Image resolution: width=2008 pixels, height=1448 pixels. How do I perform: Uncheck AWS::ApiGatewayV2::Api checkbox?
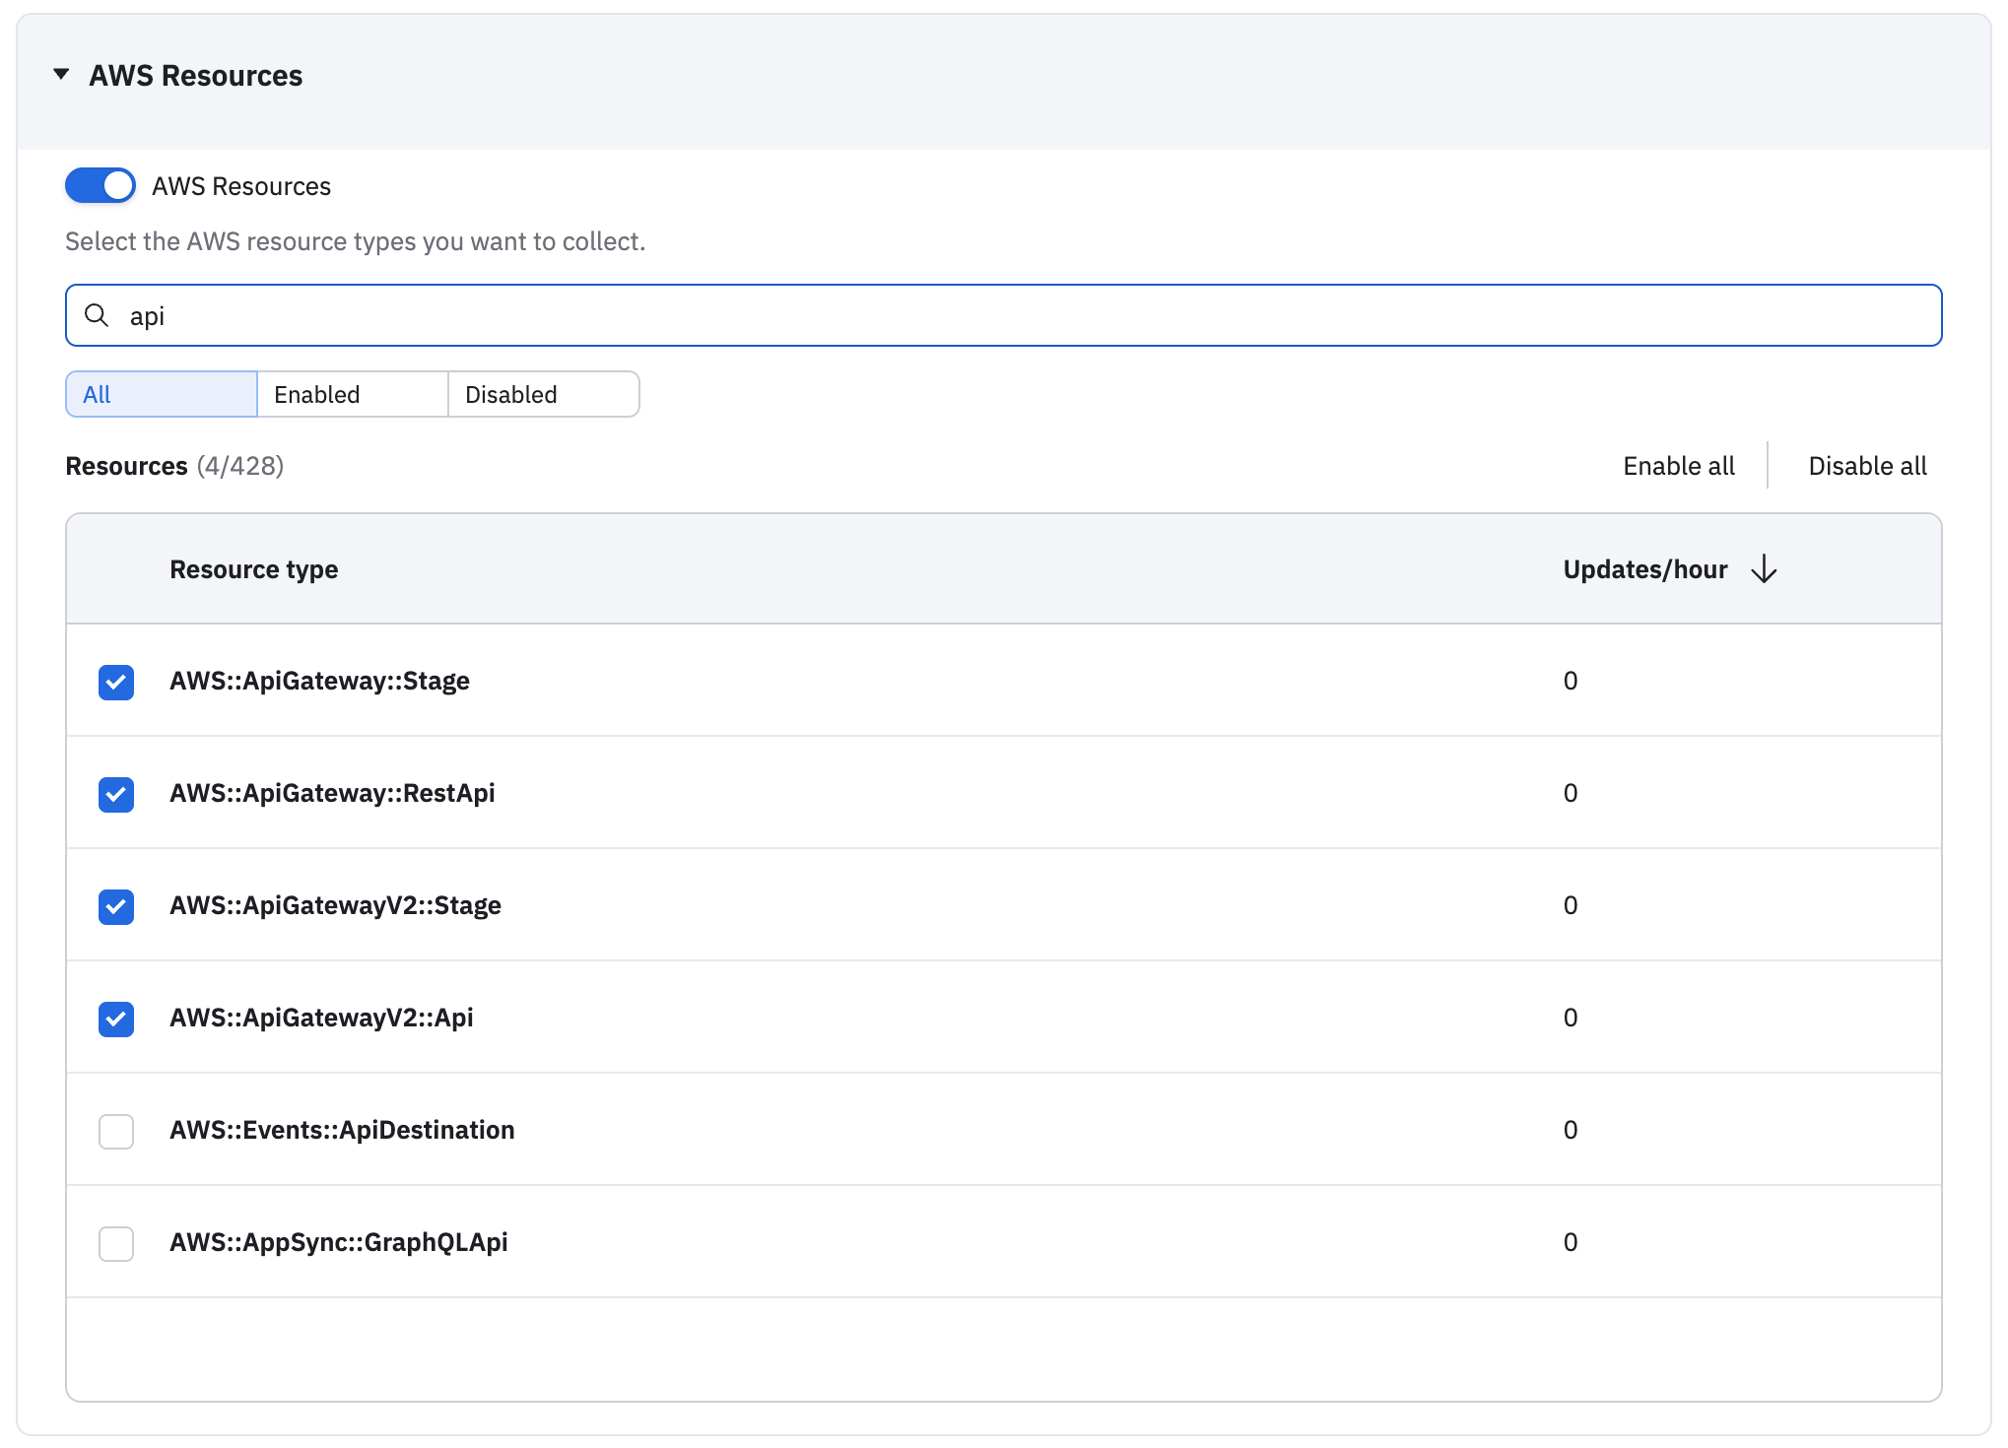pos(116,1019)
